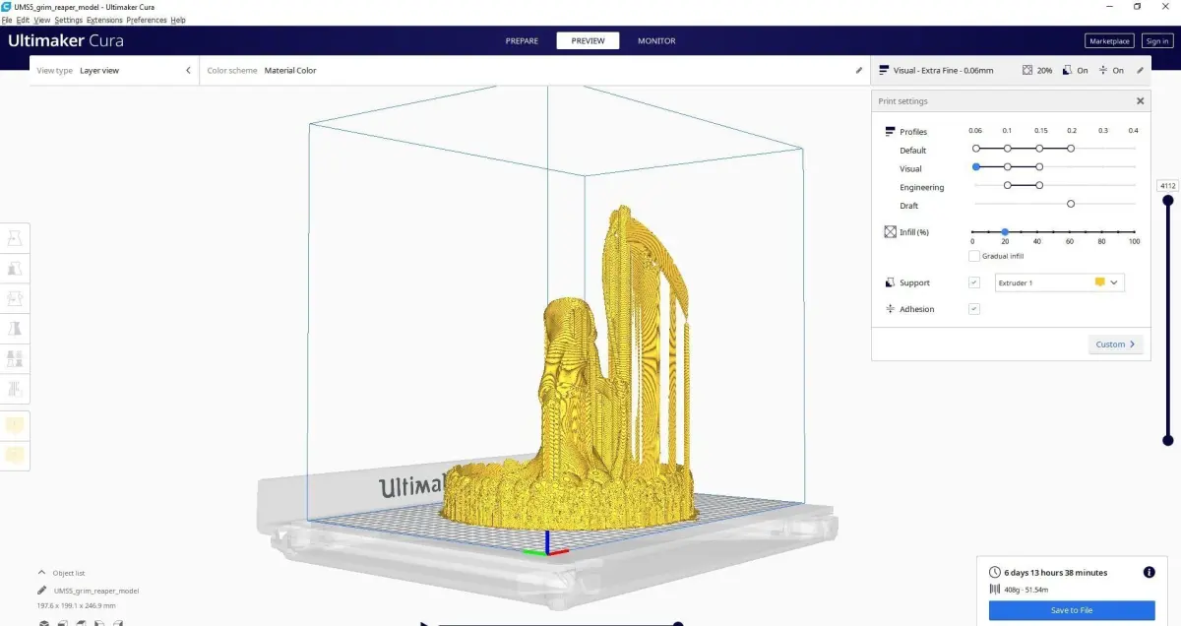Select the Support Blocker tool
Image resolution: width=1181 pixels, height=626 pixels.
coord(15,390)
